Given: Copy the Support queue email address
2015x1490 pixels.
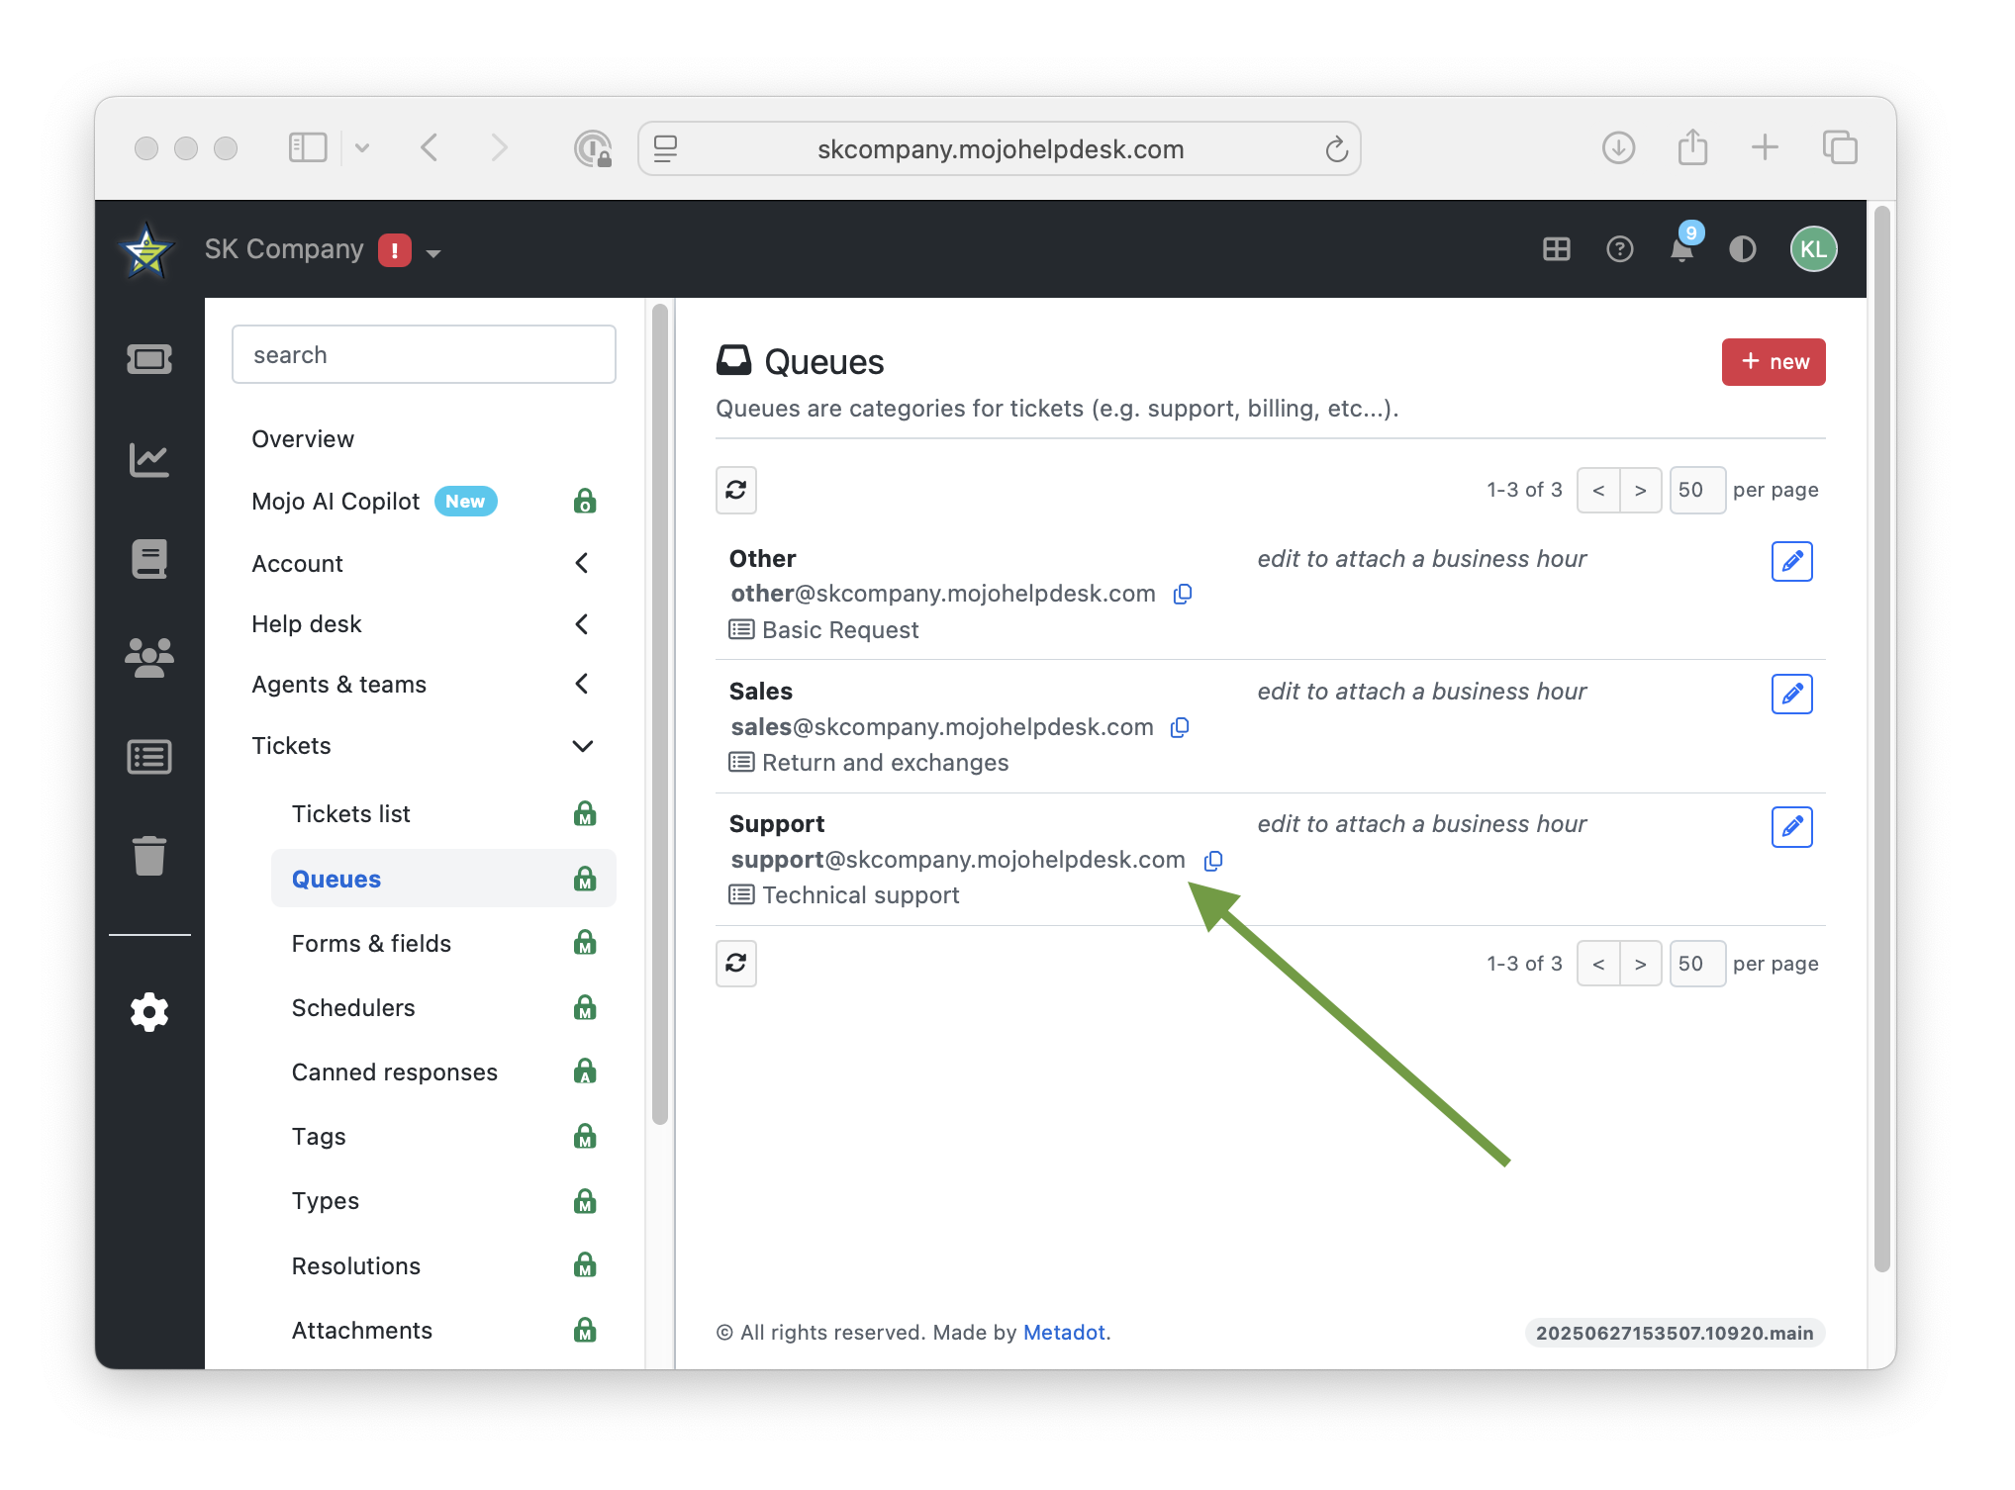Looking at the screenshot, I should pyautogui.click(x=1212, y=861).
